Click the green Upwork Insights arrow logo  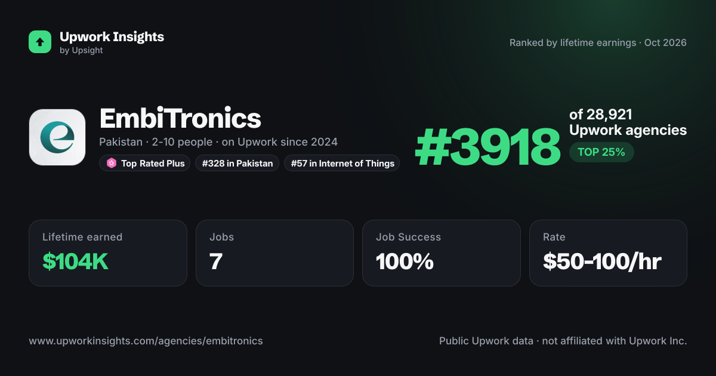(x=40, y=42)
